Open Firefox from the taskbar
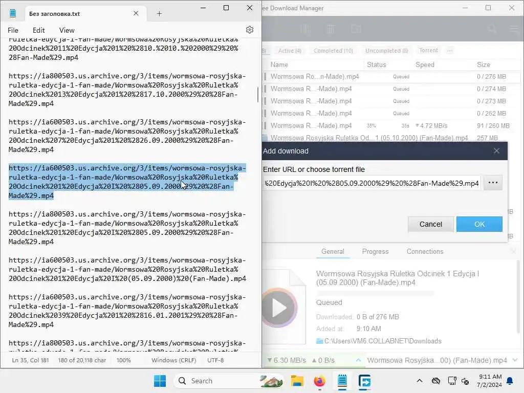 tap(319, 381)
